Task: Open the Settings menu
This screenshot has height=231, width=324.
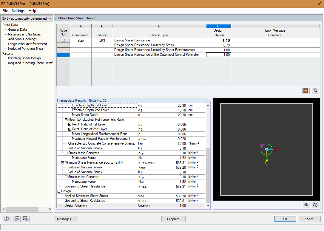Action: (18, 11)
